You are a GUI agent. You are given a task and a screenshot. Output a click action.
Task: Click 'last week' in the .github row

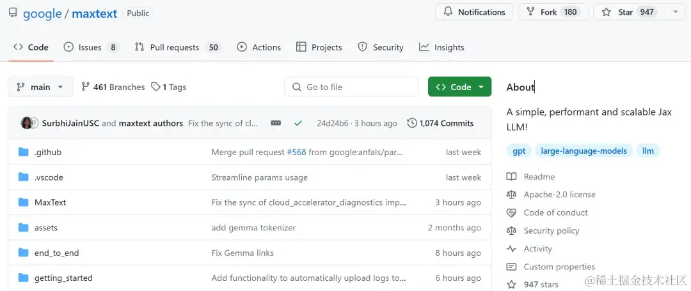click(x=463, y=153)
